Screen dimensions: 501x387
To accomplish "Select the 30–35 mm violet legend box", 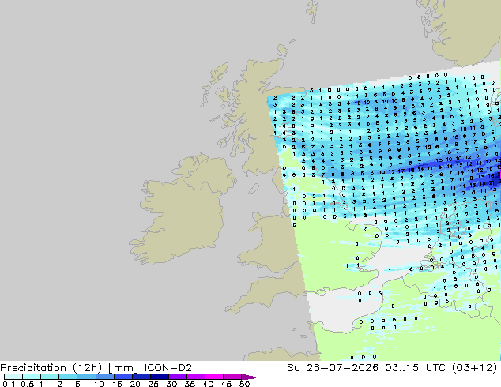I will pos(177,377).
